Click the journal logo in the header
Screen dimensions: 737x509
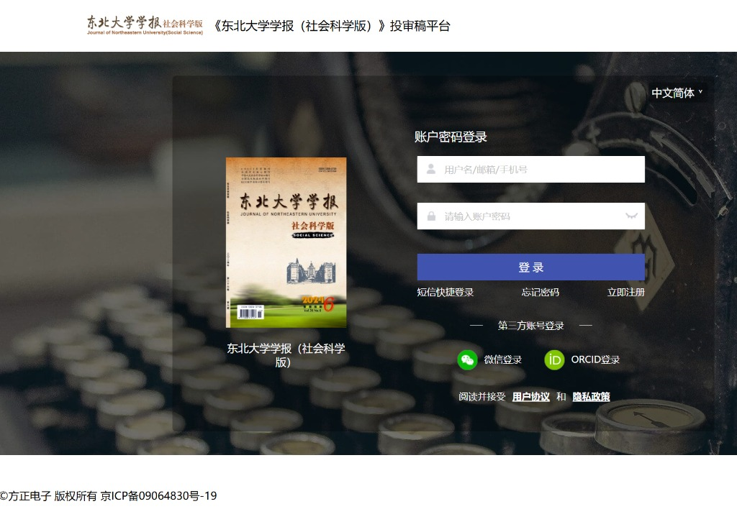[145, 25]
